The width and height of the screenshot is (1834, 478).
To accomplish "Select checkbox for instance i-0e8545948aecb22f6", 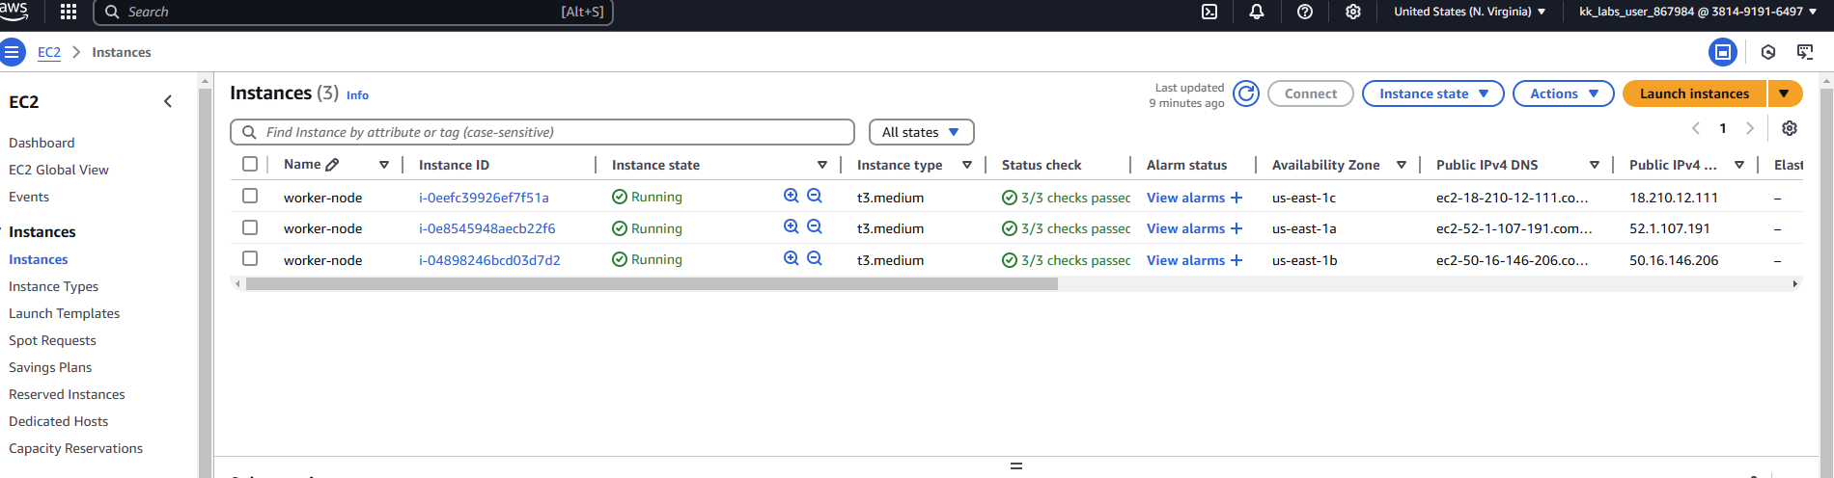I will (250, 227).
